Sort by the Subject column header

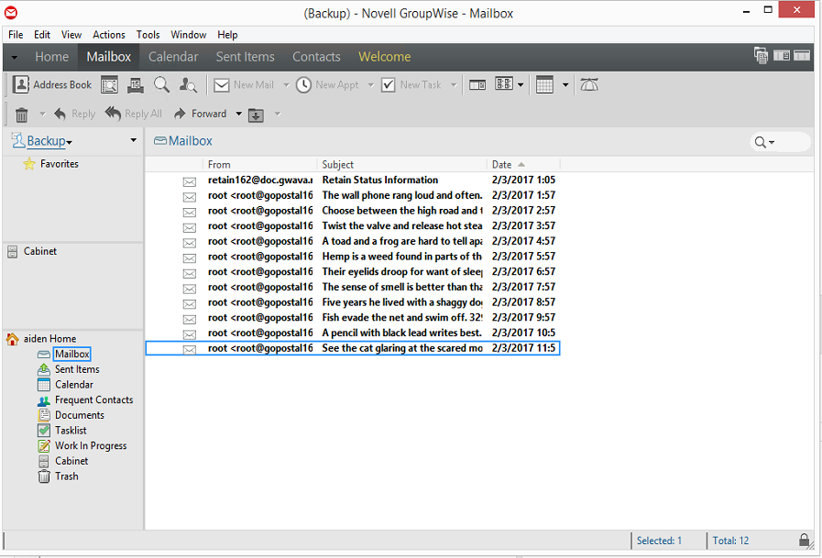click(401, 165)
